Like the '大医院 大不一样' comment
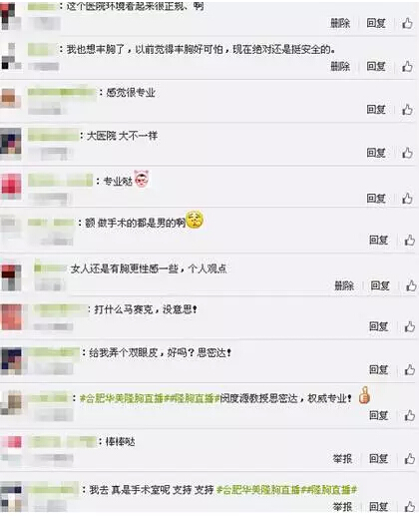Image resolution: width=419 pixels, height=516 pixels. pyautogui.click(x=407, y=153)
